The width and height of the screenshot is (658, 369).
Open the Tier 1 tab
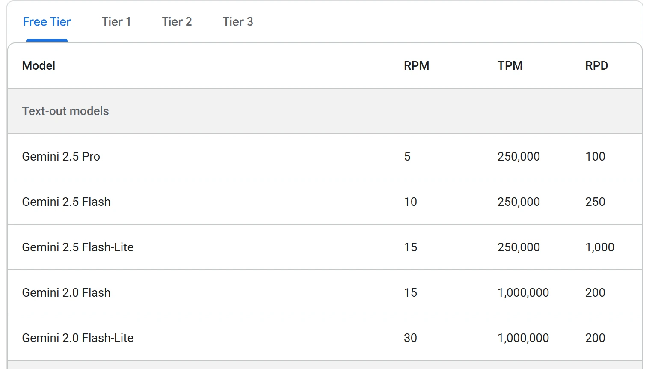coord(116,22)
